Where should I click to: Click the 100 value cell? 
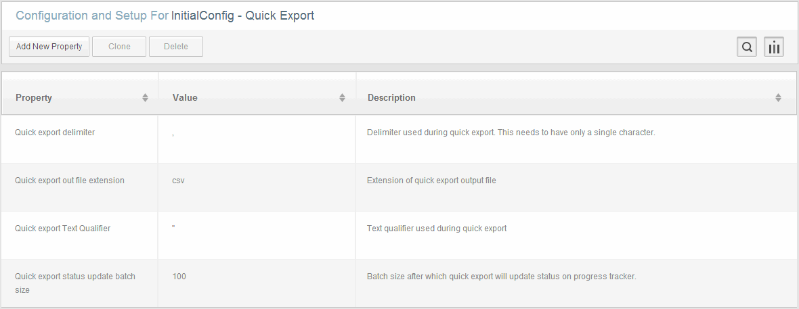(257, 283)
